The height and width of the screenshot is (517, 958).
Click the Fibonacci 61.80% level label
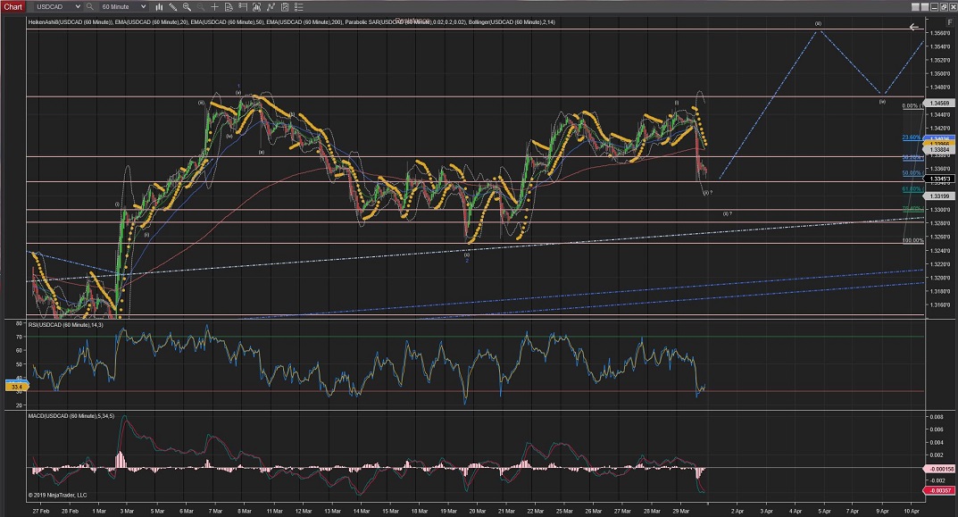pyautogui.click(x=911, y=189)
